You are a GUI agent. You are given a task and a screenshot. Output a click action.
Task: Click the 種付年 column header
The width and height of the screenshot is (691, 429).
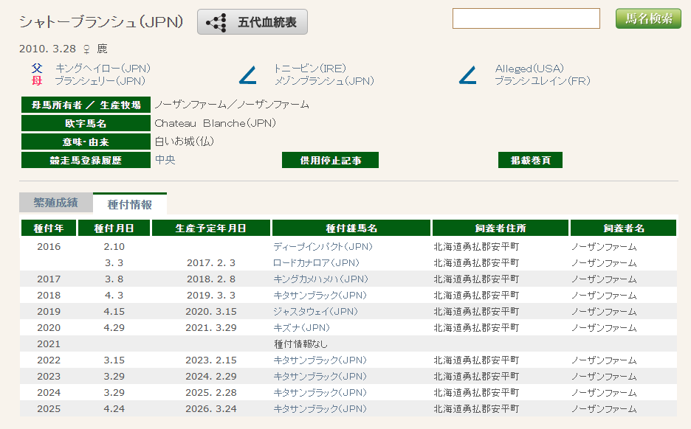49,228
